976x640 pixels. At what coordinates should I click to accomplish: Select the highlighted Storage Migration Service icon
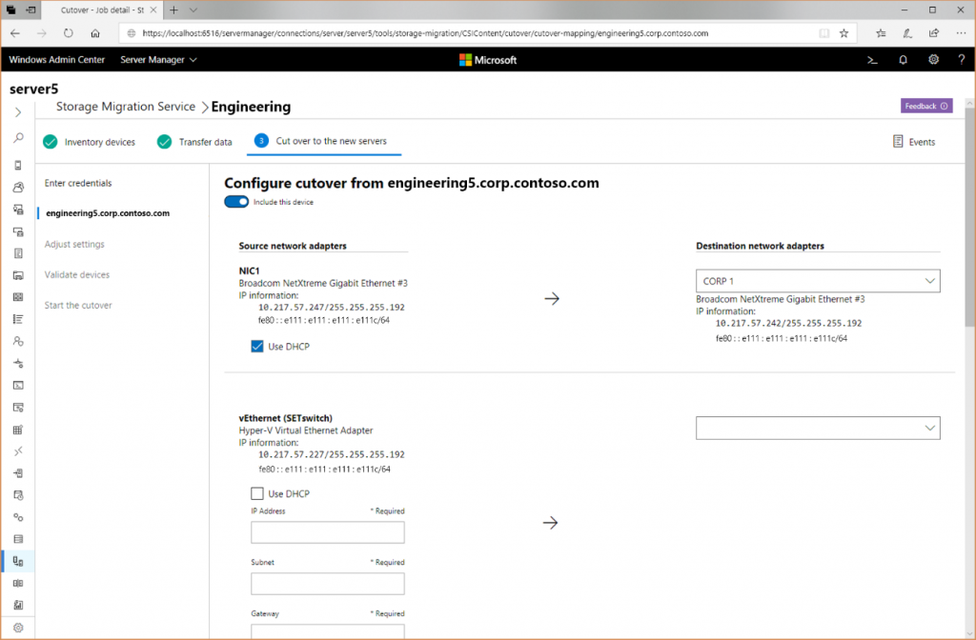coord(18,561)
